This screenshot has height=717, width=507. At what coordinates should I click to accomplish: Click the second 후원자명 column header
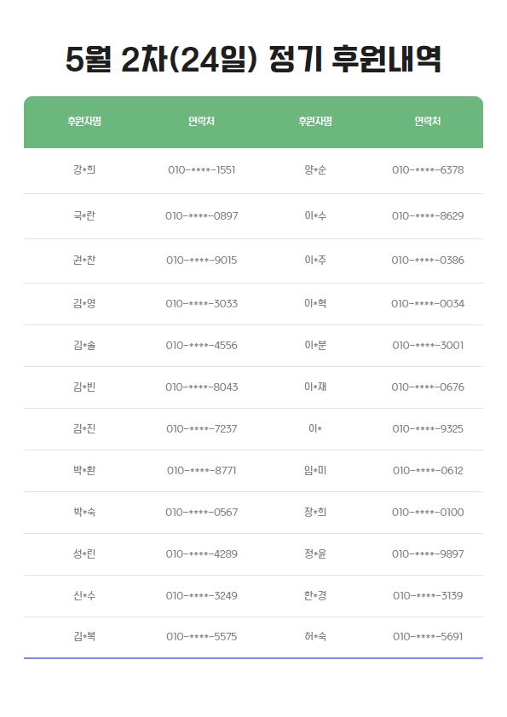[315, 121]
